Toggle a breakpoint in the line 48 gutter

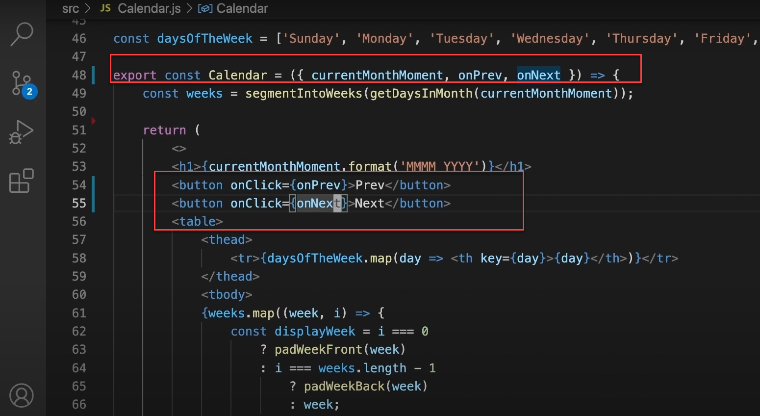point(92,75)
